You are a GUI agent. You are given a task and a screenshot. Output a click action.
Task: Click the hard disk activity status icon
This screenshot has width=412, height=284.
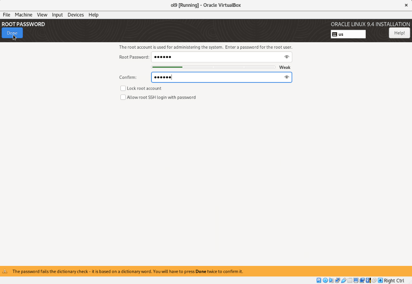(x=319, y=280)
